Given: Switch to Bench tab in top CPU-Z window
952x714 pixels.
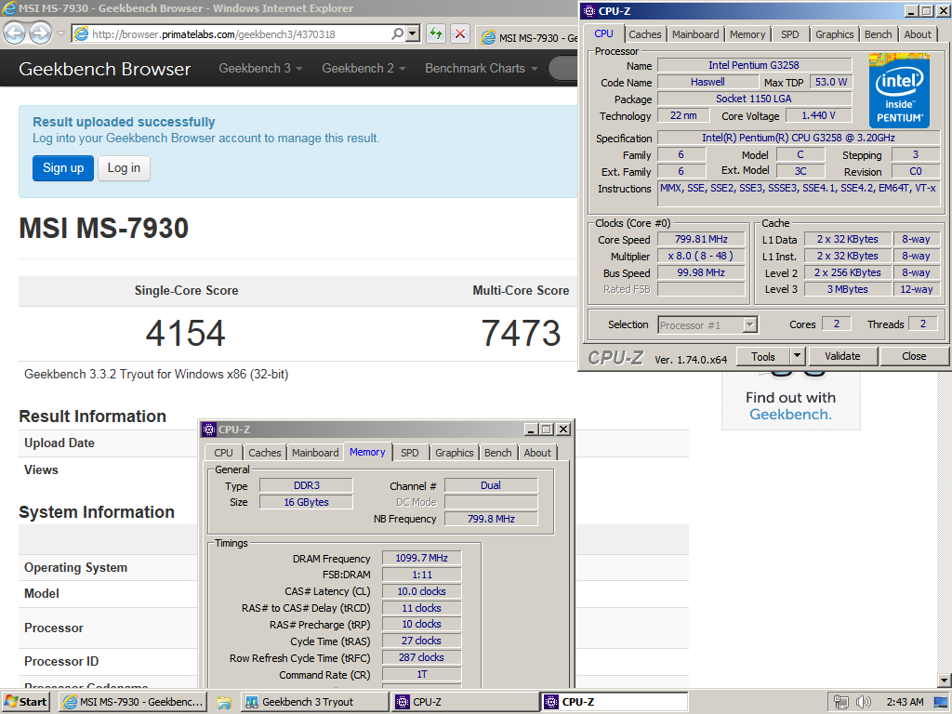Looking at the screenshot, I should point(878,34).
